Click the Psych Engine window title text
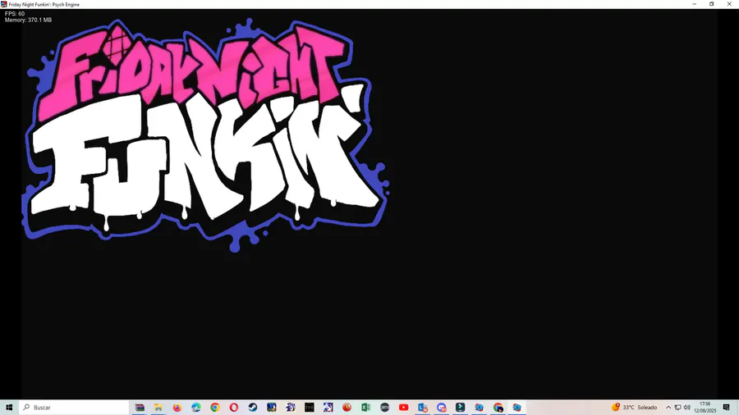This screenshot has width=739, height=415. click(x=44, y=4)
